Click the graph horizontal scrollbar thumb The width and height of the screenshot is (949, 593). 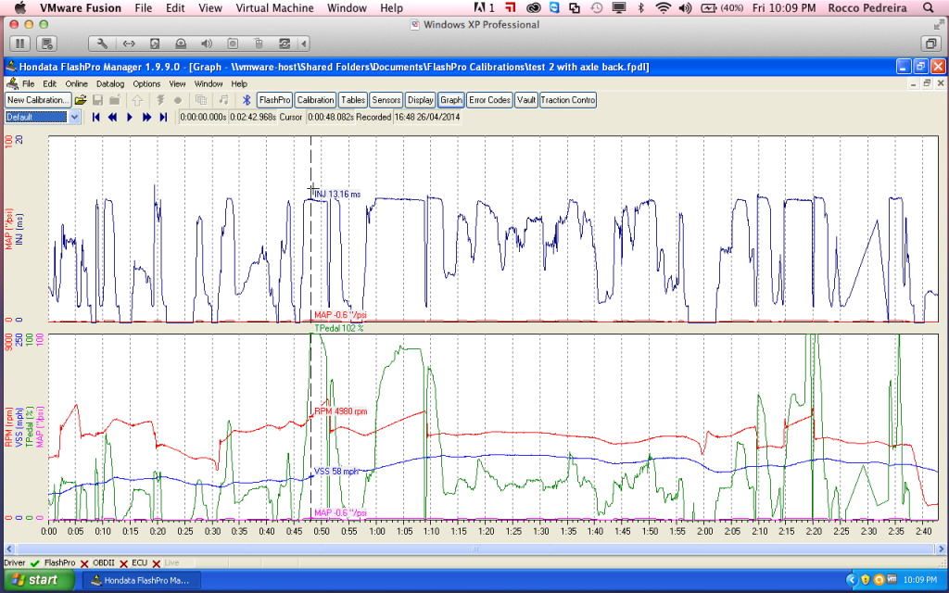(475, 549)
